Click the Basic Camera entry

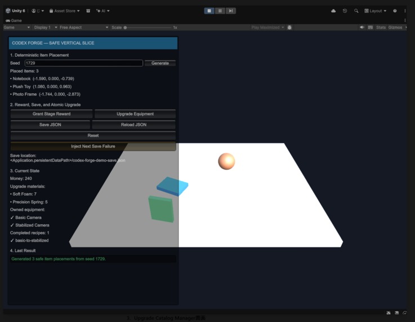(26, 217)
